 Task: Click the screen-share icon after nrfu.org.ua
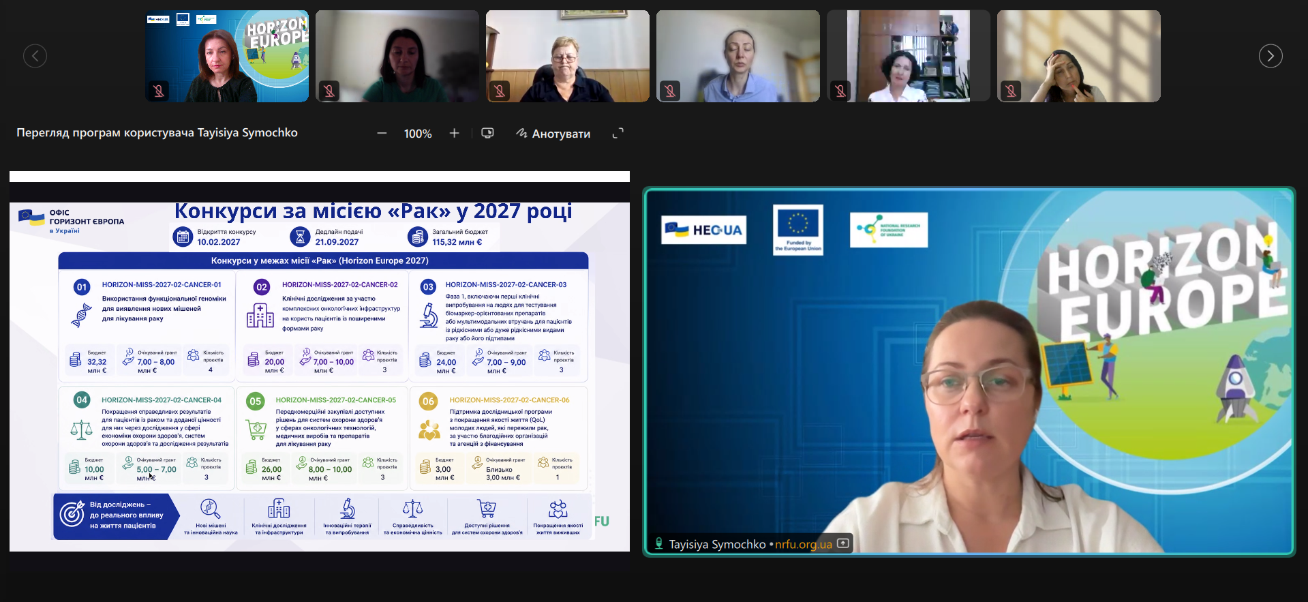click(x=843, y=543)
